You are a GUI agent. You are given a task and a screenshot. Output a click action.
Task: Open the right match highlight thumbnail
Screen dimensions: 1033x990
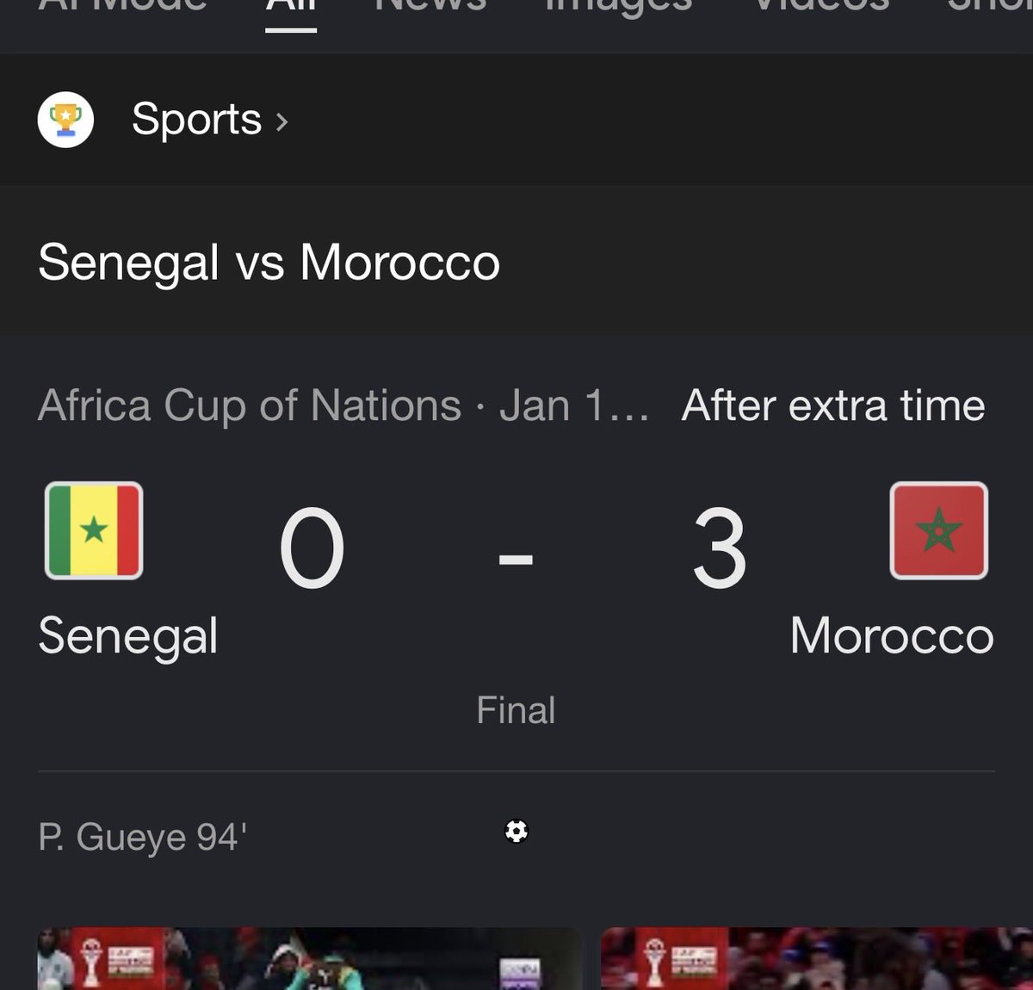(817, 958)
